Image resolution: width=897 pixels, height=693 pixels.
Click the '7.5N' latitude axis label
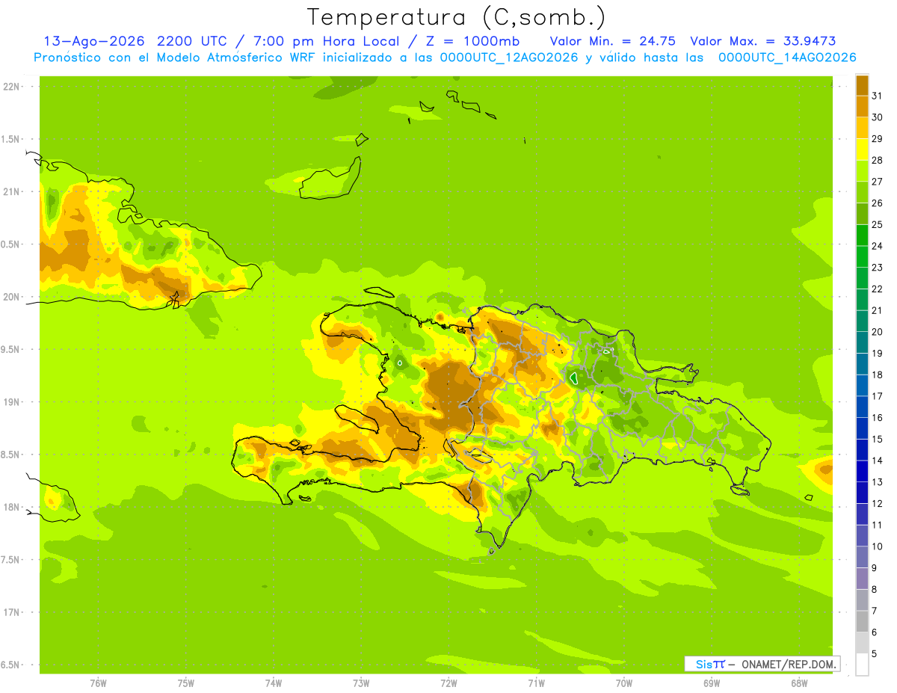[x=10, y=560]
